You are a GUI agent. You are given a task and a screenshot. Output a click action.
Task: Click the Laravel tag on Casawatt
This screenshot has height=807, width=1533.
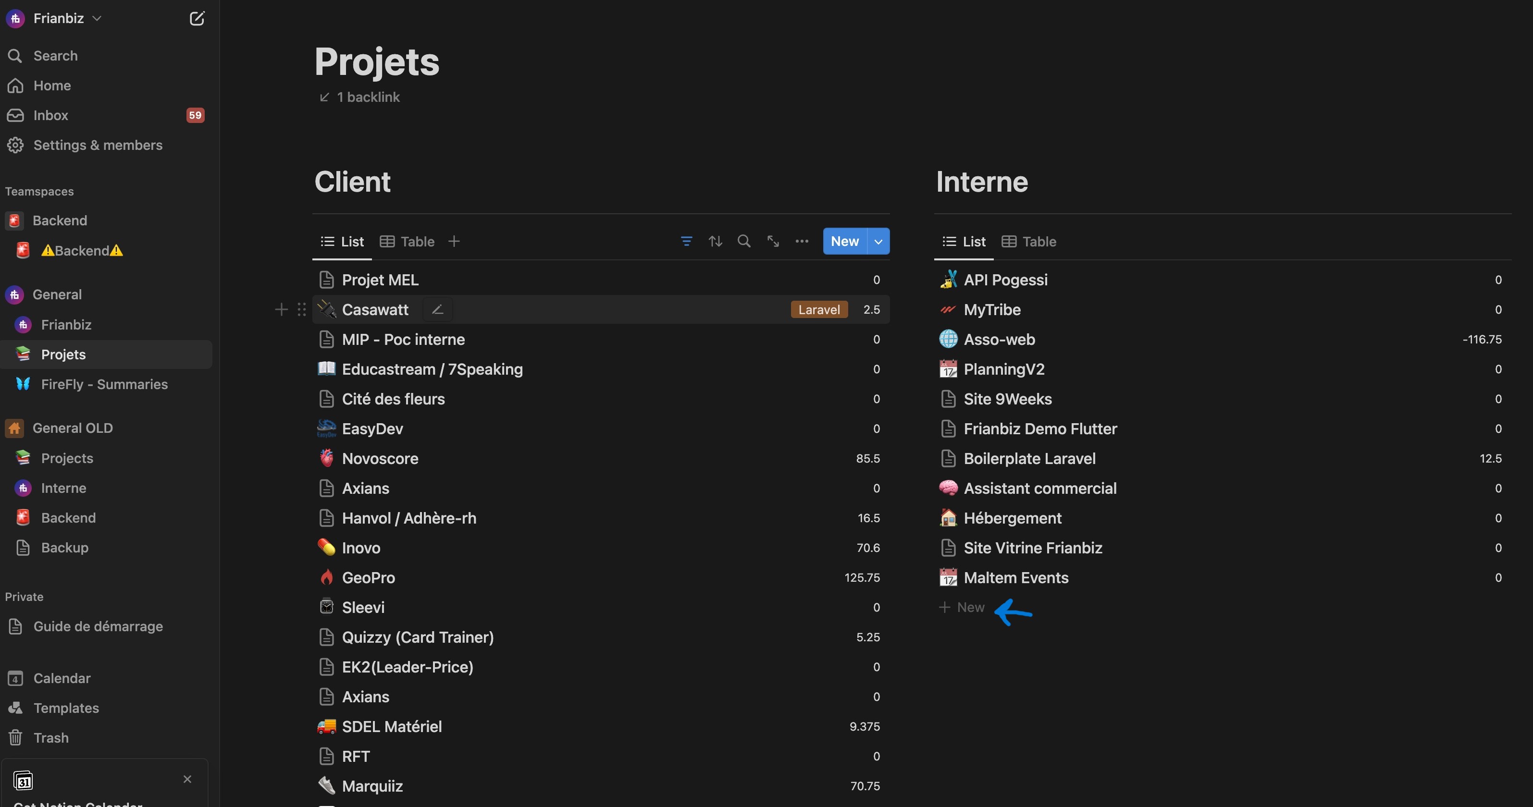[819, 310]
